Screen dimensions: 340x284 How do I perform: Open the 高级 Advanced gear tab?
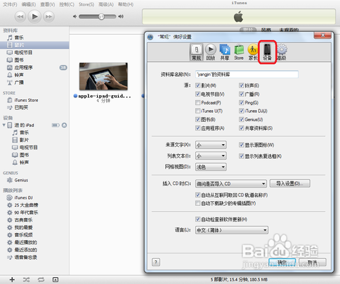point(282,52)
